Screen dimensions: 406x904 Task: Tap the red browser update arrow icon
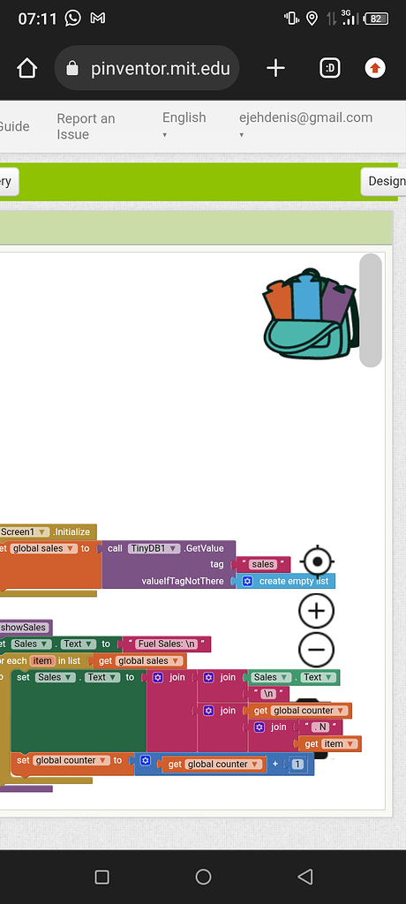[375, 69]
